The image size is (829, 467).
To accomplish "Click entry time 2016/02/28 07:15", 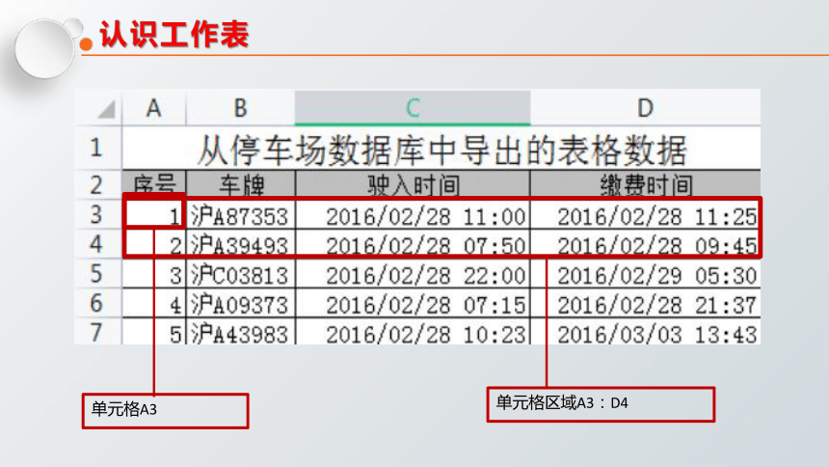I will click(413, 303).
